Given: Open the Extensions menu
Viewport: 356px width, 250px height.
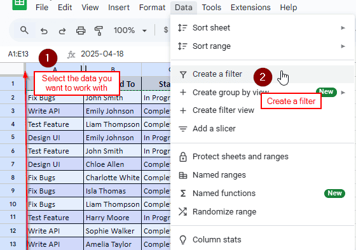Looking at the screenshot, I should coord(250,7).
